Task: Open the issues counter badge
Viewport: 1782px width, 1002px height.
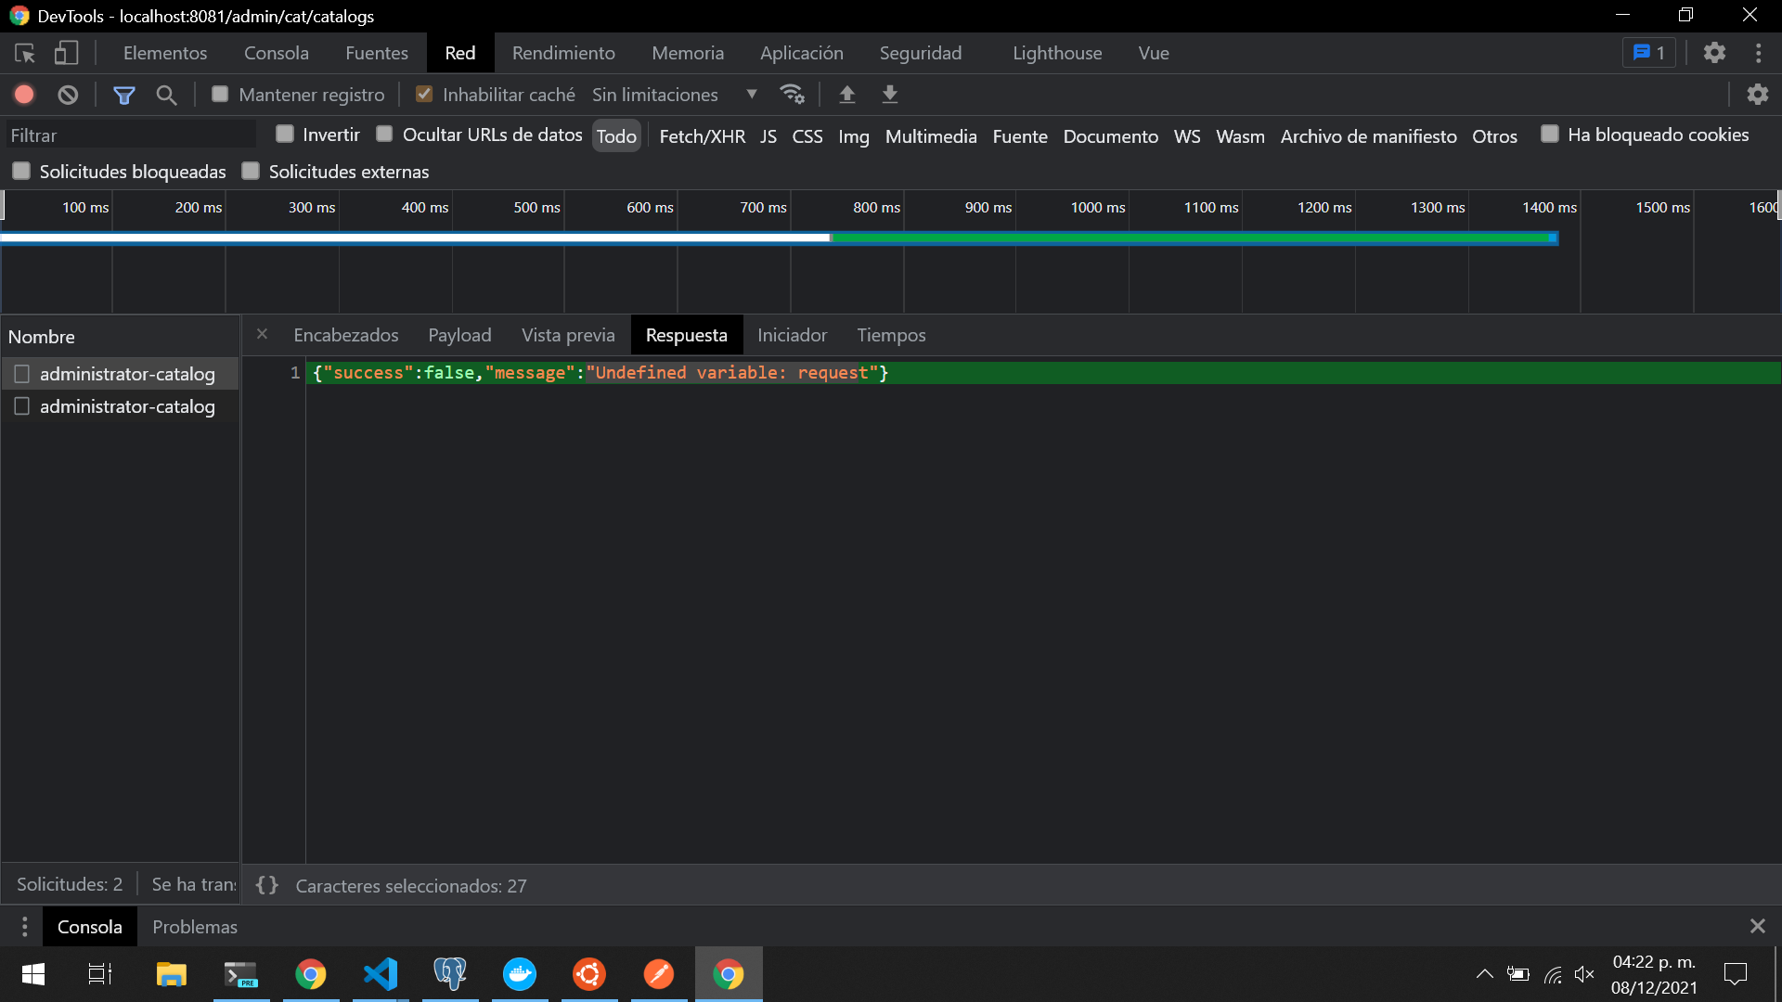Action: [1649, 53]
